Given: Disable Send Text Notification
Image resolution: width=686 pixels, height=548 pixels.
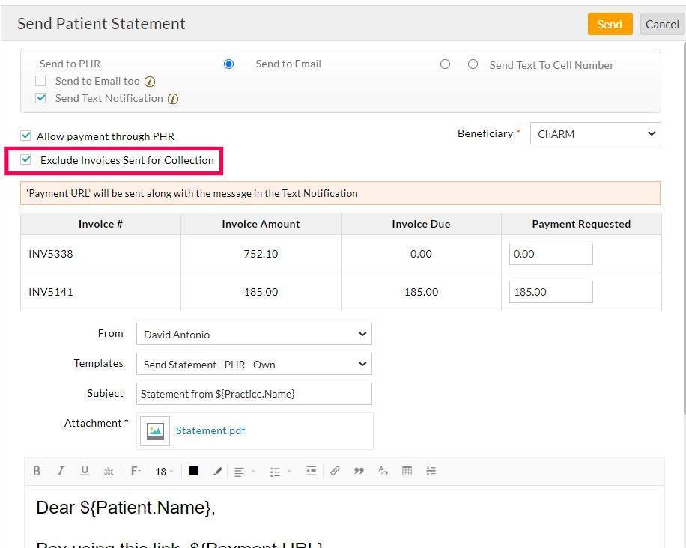Looking at the screenshot, I should pos(40,98).
